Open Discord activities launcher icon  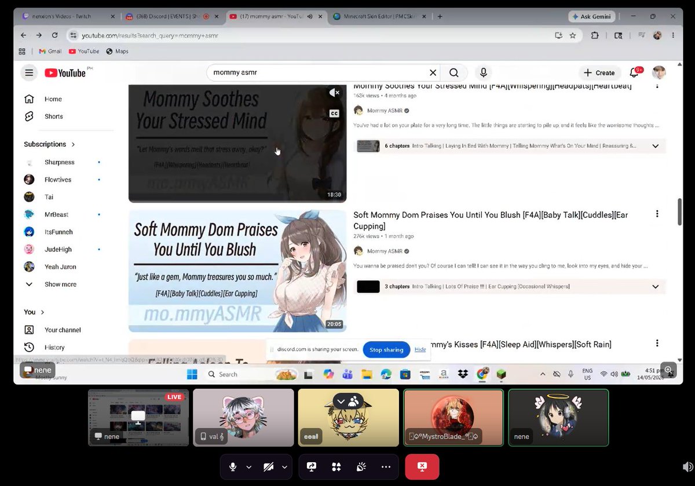point(336,467)
